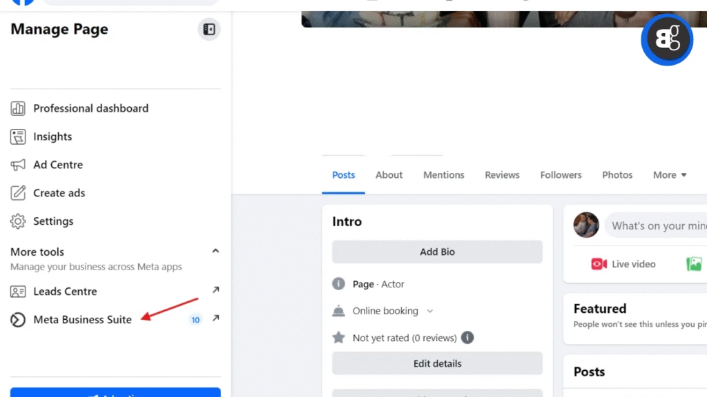707x397 pixels.
Task: Open the Followers tab
Action: [x=561, y=175]
